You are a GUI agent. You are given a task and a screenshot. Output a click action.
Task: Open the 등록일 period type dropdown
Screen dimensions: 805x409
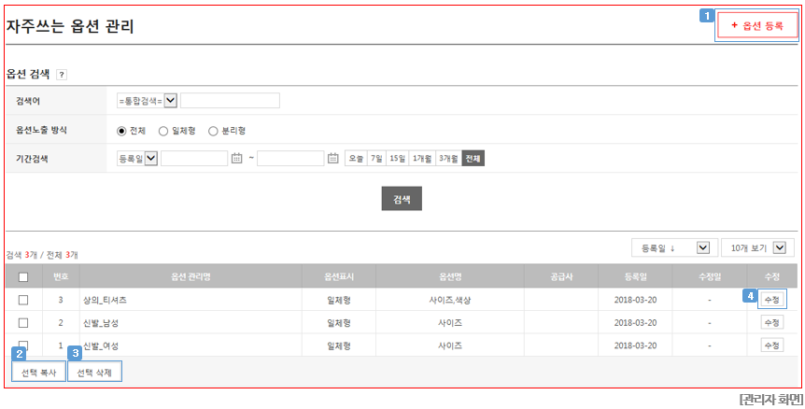pos(137,159)
